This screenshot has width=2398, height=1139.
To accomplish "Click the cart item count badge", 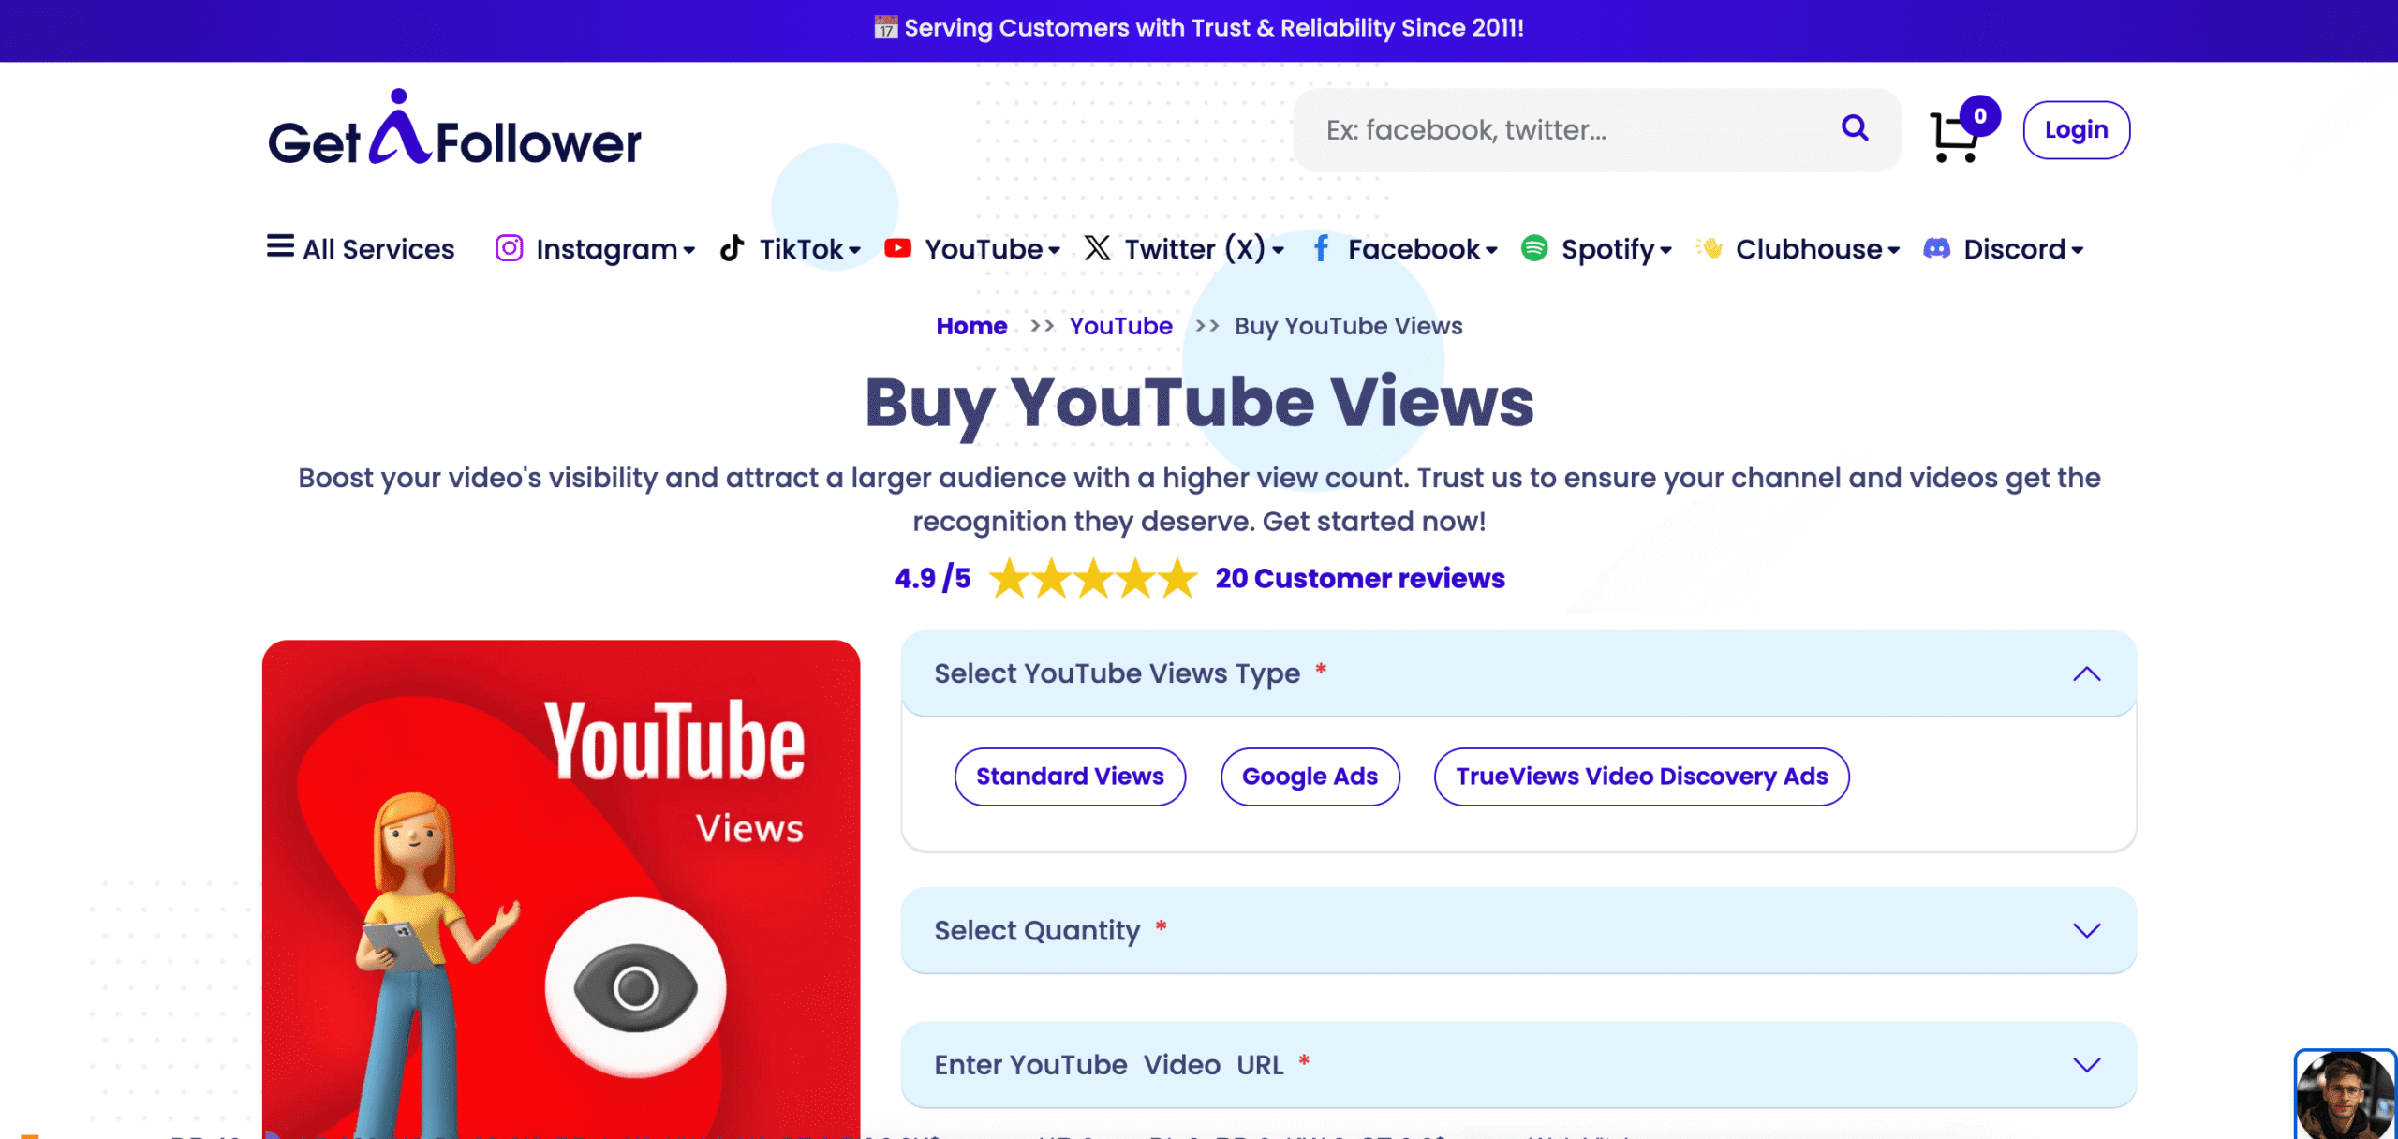I will (x=1979, y=116).
